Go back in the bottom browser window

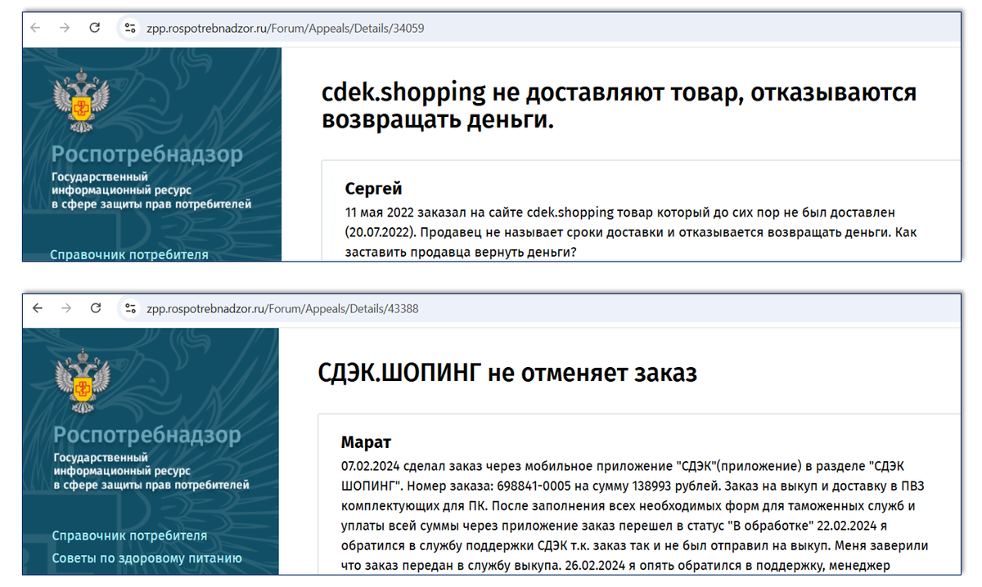pos(37,308)
